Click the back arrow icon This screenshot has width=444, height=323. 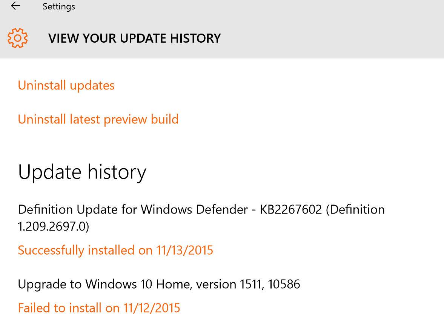tap(15, 6)
